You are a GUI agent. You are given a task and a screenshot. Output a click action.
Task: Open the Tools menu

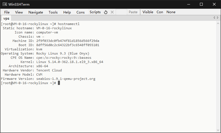click(53, 12)
